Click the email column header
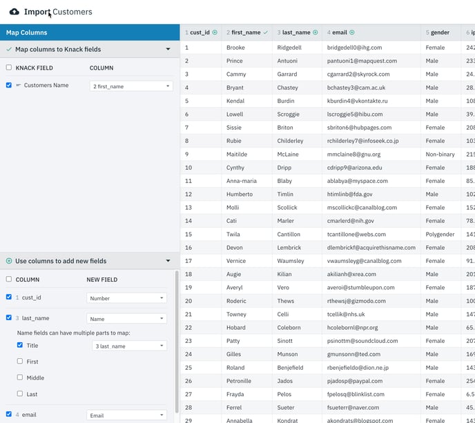The image size is (475, 423). coord(371,32)
